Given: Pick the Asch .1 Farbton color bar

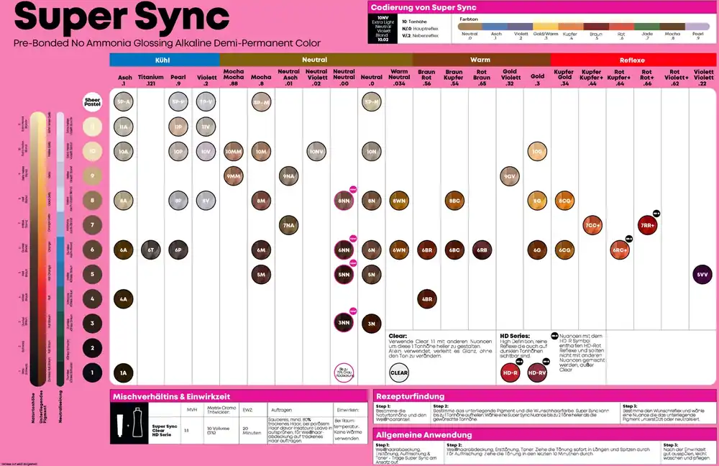Looking at the screenshot, I should coord(496,27).
